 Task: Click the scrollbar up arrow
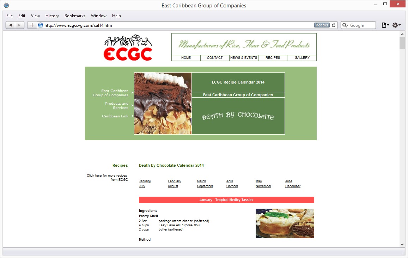pyautogui.click(x=402, y=34)
